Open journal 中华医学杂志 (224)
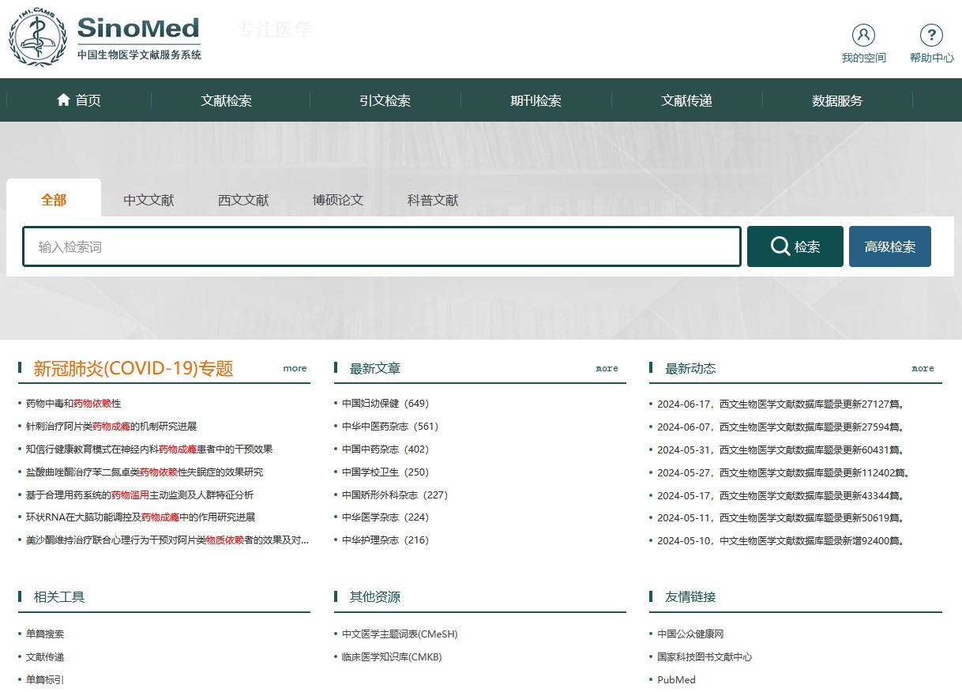Screen dimensions: 962x692 (x=385, y=517)
